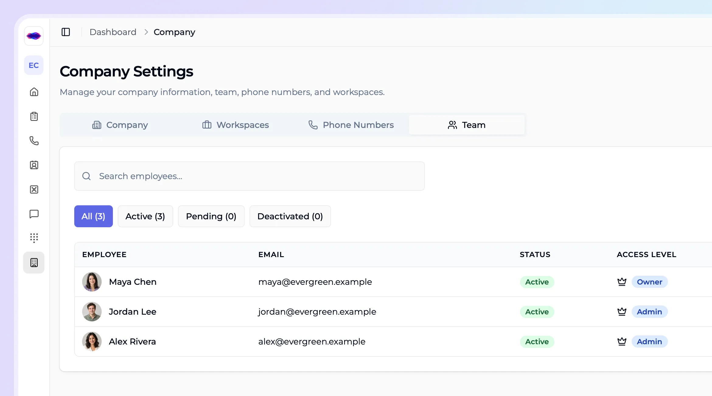
Task: Click jordan@evergreen.example email
Action: point(317,312)
